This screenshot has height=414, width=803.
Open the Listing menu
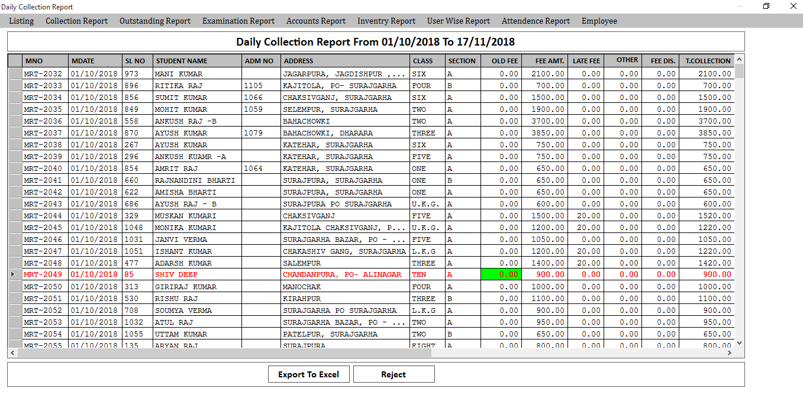click(21, 21)
